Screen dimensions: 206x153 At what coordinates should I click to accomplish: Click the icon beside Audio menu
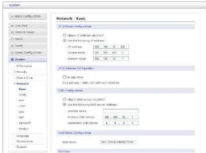coord(12,39)
